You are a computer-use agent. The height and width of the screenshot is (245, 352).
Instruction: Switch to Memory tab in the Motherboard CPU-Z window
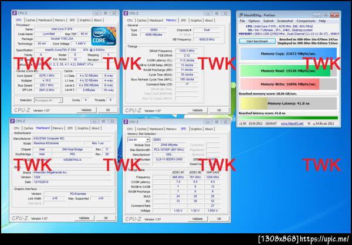58,128
